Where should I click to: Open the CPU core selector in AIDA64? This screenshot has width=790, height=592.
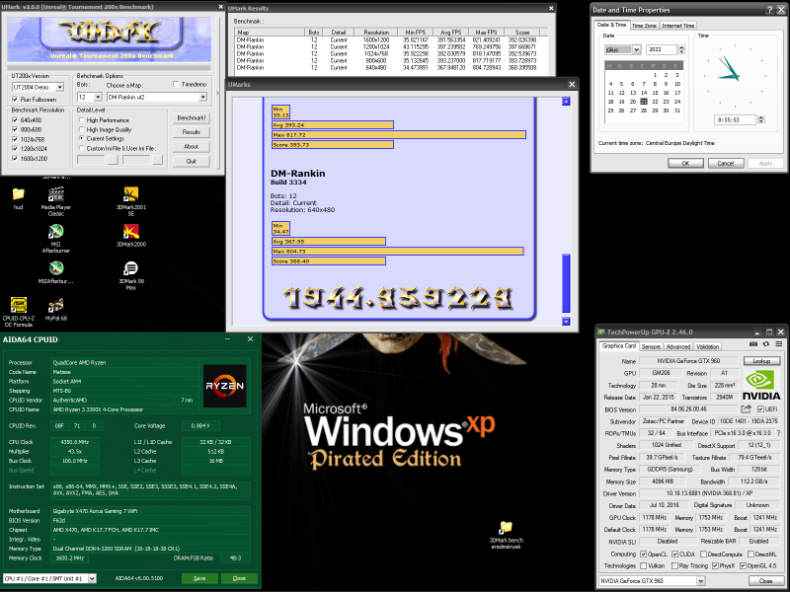point(92,578)
